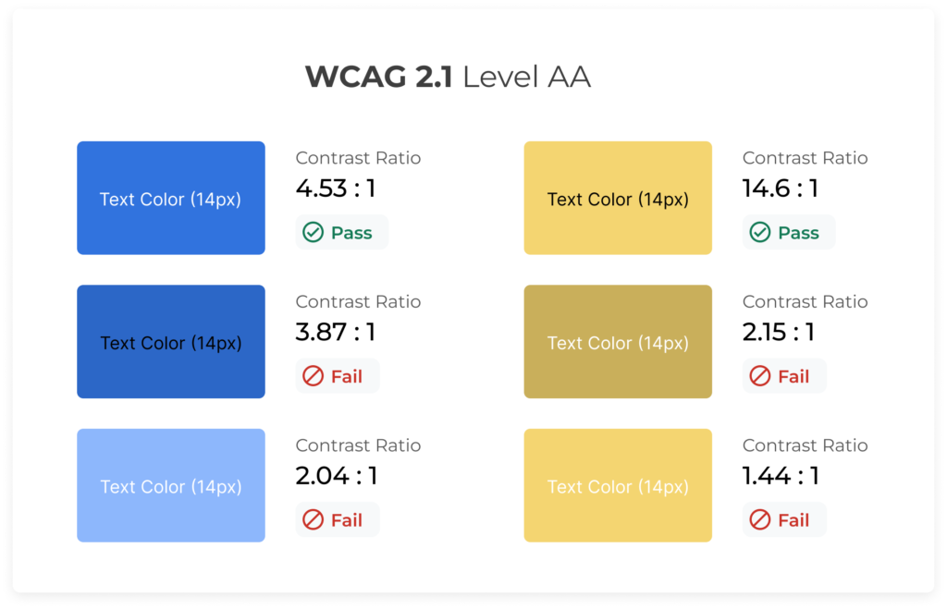Click the Fail badge for the 3.87 : 1 ratio
Viewport: 947px width, 609px height.
337,376
